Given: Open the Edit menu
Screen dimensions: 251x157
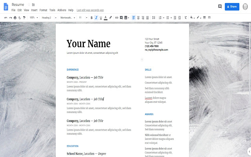Looking at the screenshot, I should (x=20, y=10).
